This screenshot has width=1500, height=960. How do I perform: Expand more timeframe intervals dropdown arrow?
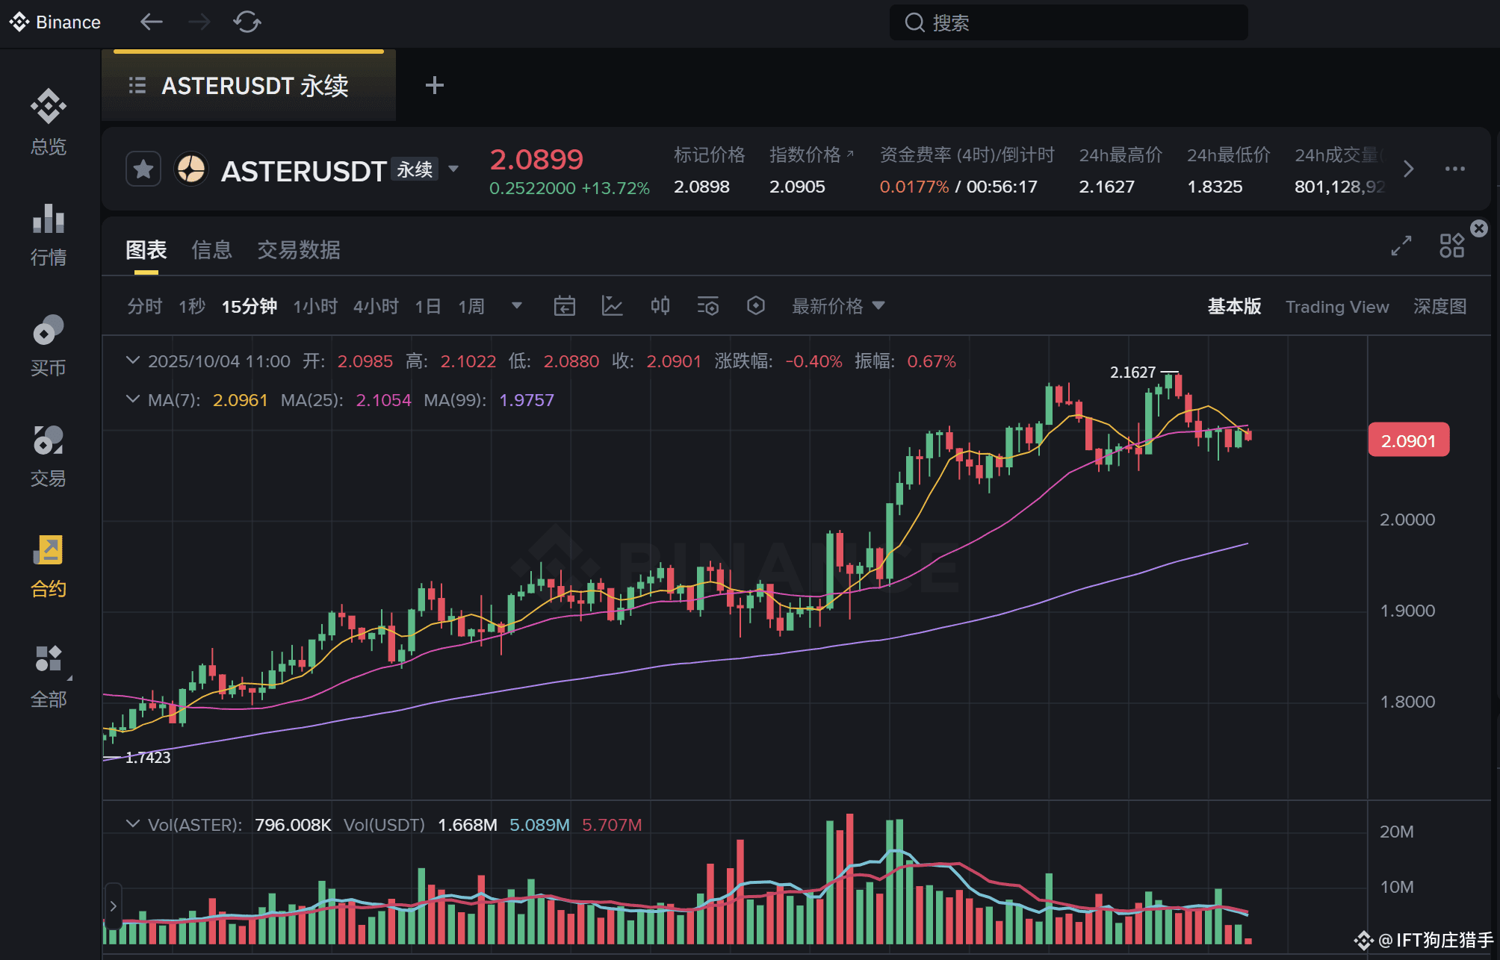pos(516,306)
